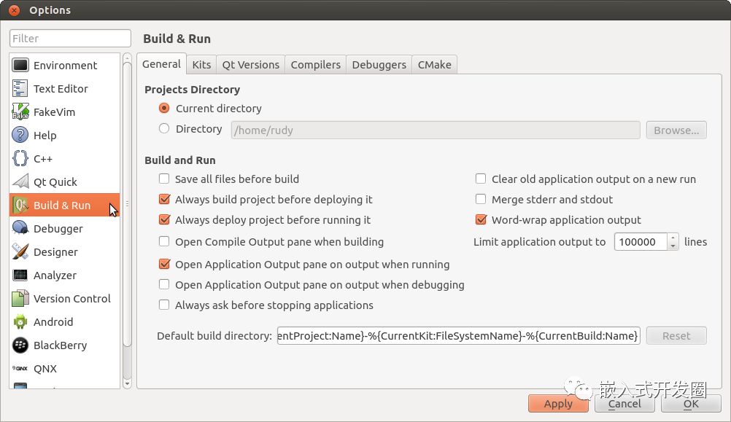
Task: Select the Directory radio button
Action: pos(164,129)
